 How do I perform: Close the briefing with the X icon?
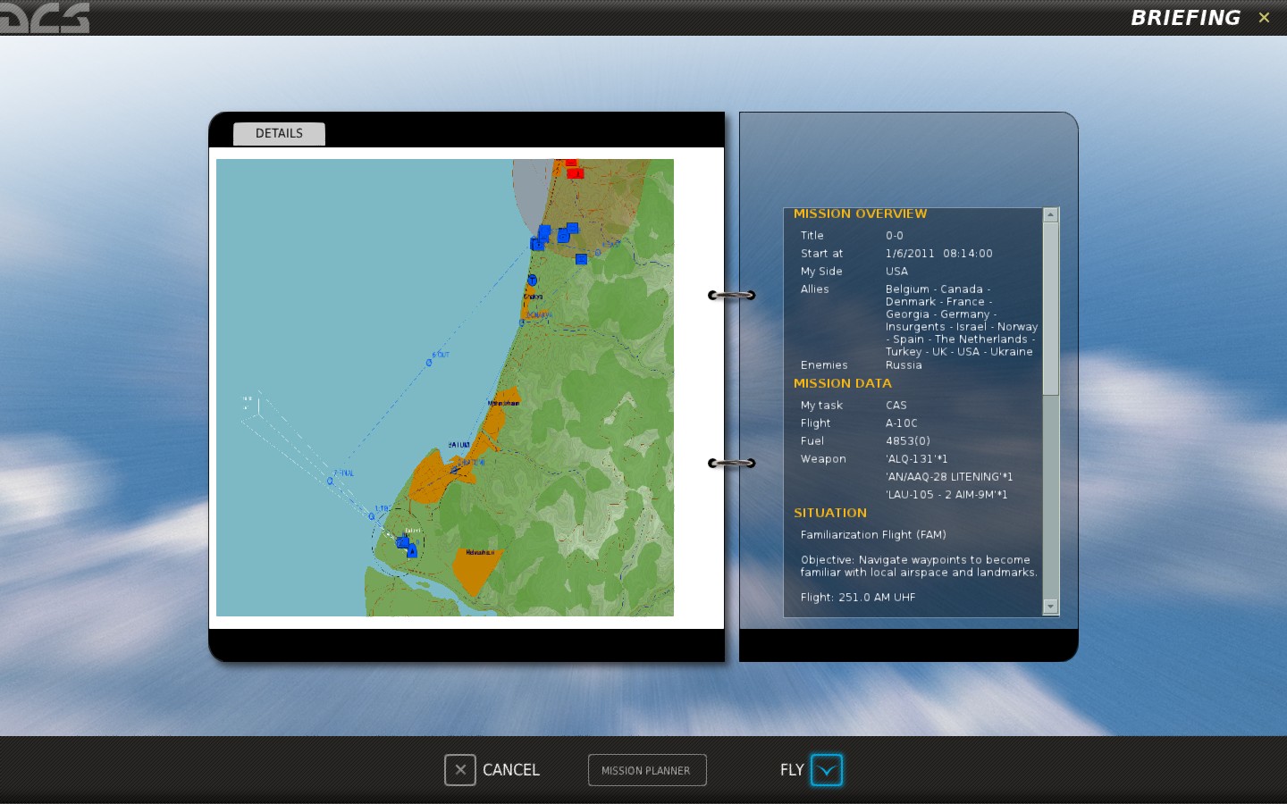(x=1264, y=17)
